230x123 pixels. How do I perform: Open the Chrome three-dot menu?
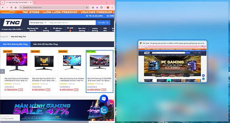click(x=112, y=8)
